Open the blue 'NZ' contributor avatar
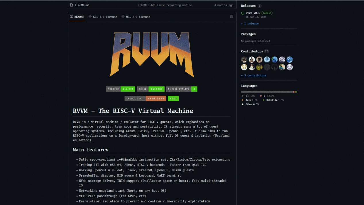 tap(290, 60)
